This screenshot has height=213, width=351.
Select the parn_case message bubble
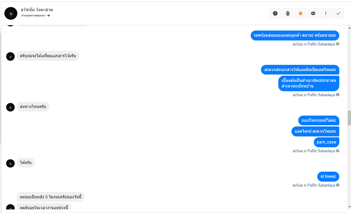[326, 142]
